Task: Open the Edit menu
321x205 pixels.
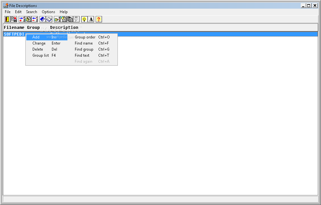Action: [18, 12]
